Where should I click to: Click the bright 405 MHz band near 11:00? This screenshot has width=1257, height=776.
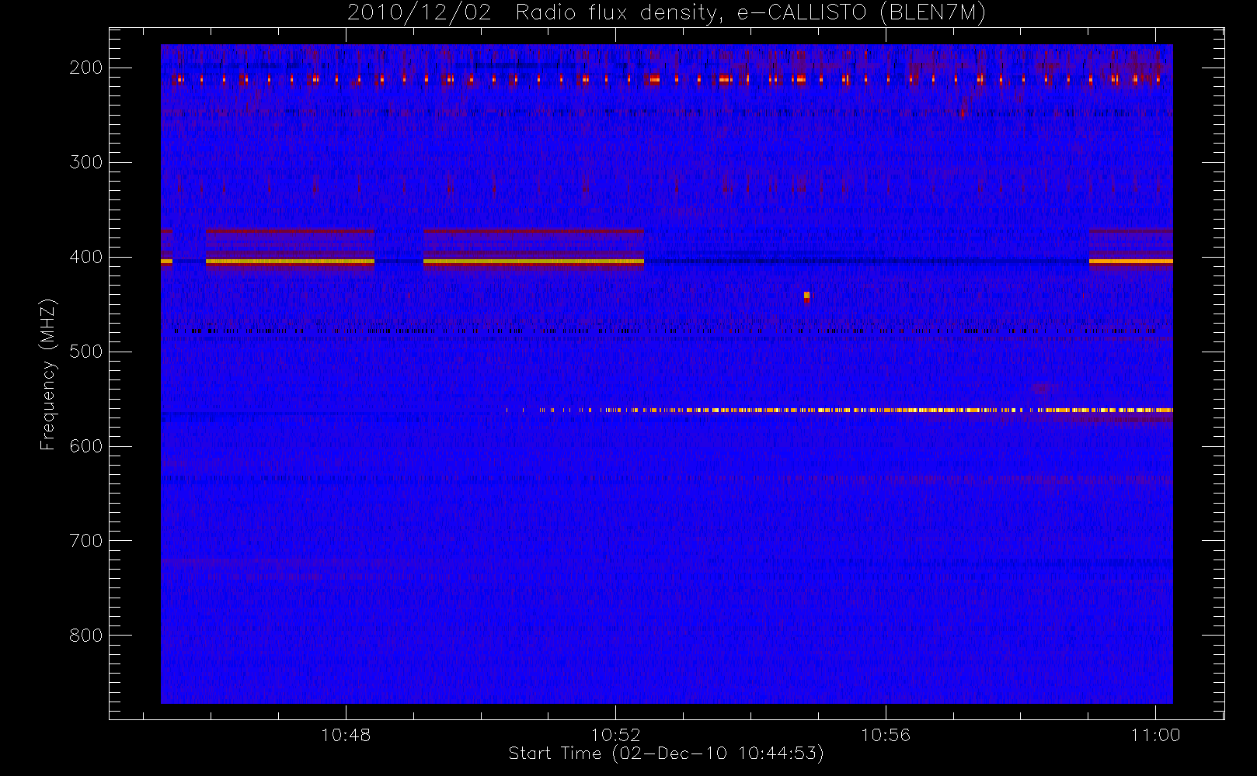point(1131,262)
